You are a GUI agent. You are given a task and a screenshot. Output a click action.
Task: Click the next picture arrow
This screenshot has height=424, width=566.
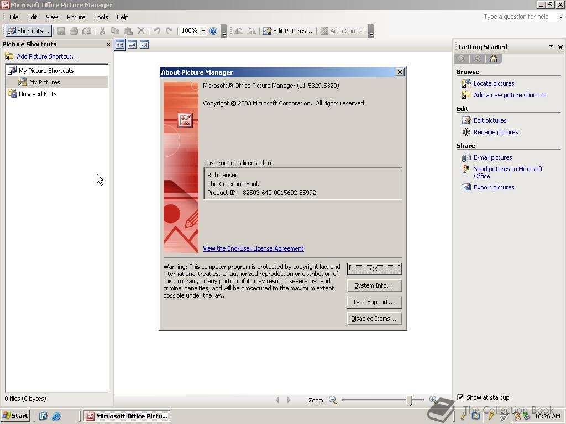click(x=289, y=400)
